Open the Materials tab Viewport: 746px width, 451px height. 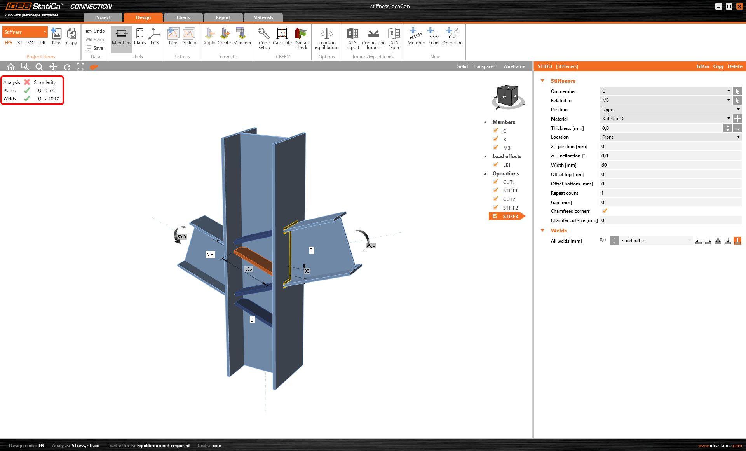(263, 17)
